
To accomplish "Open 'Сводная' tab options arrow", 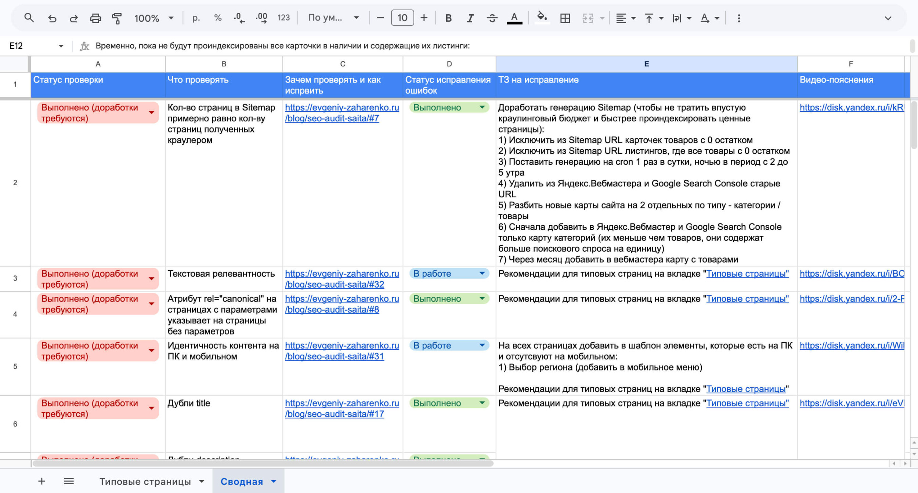I will click(x=274, y=482).
